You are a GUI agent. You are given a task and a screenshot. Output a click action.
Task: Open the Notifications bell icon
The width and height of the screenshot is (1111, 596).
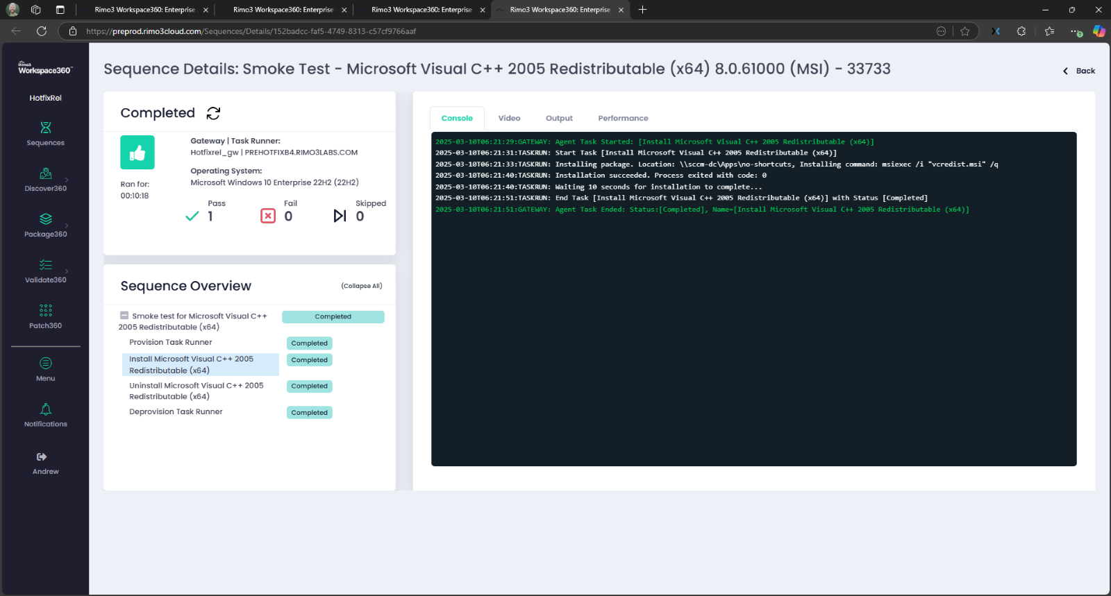click(46, 410)
